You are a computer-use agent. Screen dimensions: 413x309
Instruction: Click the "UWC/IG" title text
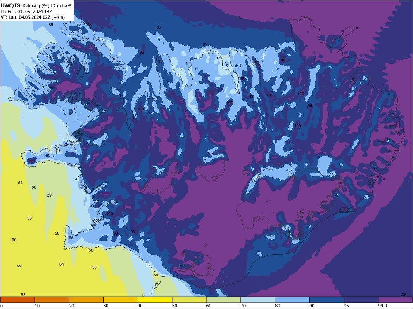[10, 5]
